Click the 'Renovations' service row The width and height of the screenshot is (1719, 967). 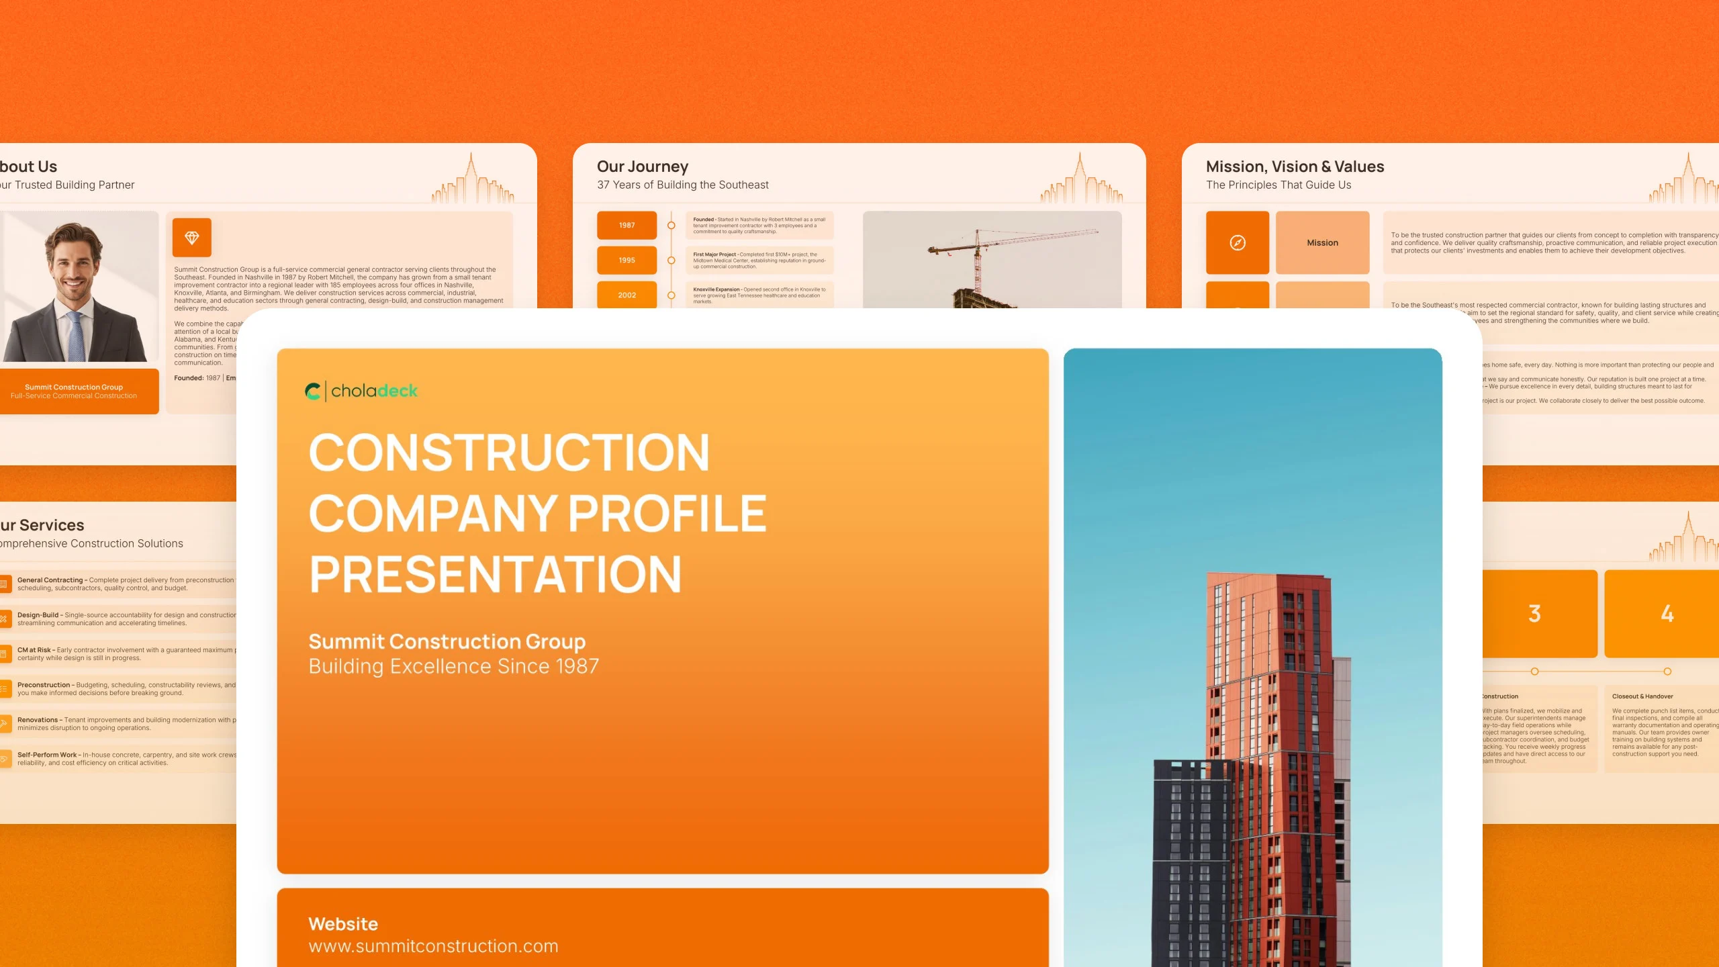(118, 724)
